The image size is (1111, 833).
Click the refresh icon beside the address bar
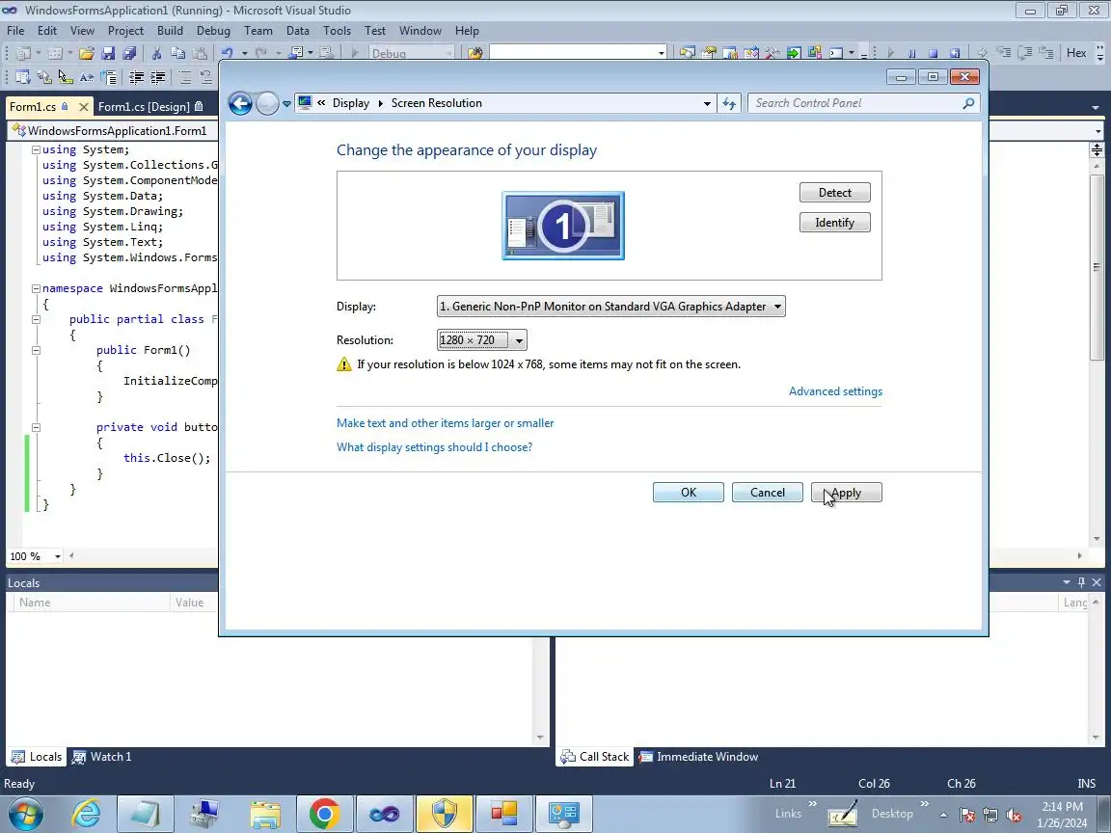pos(729,103)
